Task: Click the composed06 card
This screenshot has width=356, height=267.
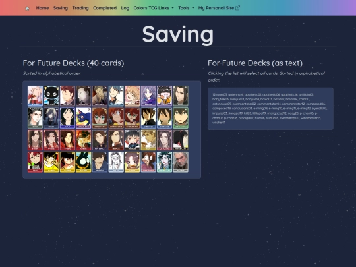Action: (148, 118)
